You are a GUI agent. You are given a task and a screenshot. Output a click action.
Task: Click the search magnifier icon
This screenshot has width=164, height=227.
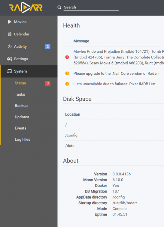click(59, 7)
